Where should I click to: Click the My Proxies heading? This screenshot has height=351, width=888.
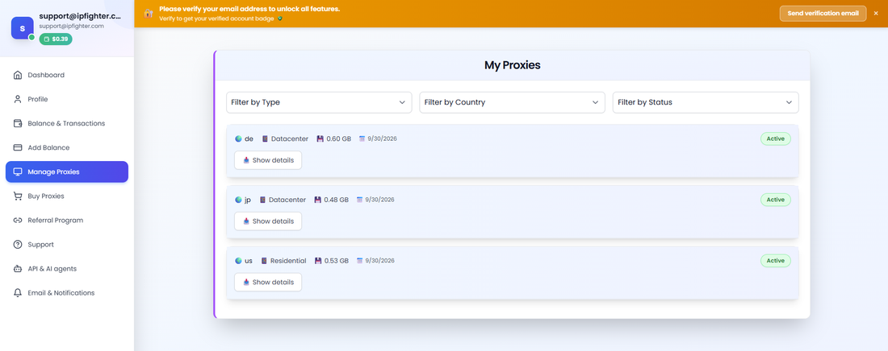click(512, 65)
